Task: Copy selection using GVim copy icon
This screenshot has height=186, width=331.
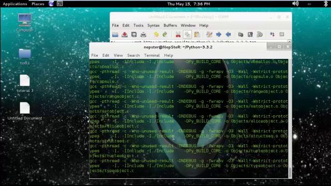Action: (x=187, y=35)
